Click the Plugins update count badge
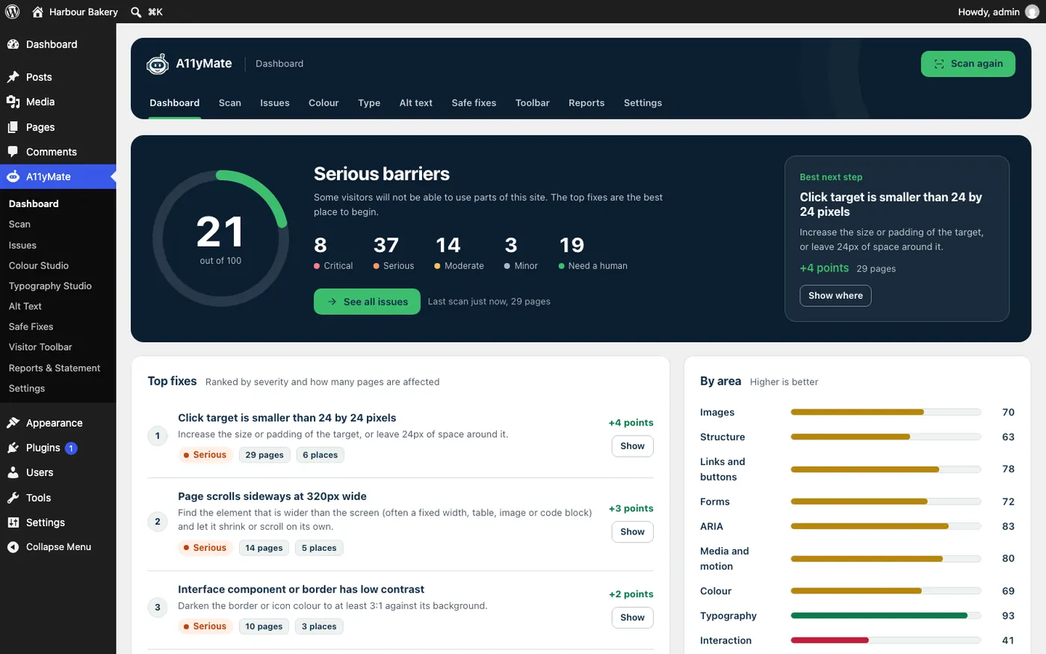 pyautogui.click(x=71, y=448)
